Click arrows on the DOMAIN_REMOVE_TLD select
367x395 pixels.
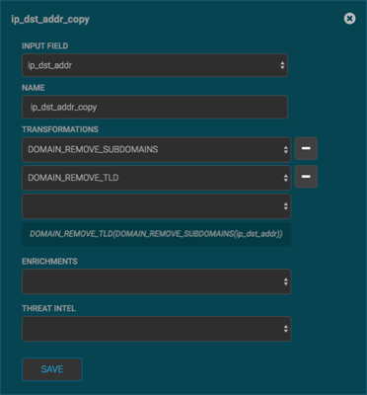285,178
